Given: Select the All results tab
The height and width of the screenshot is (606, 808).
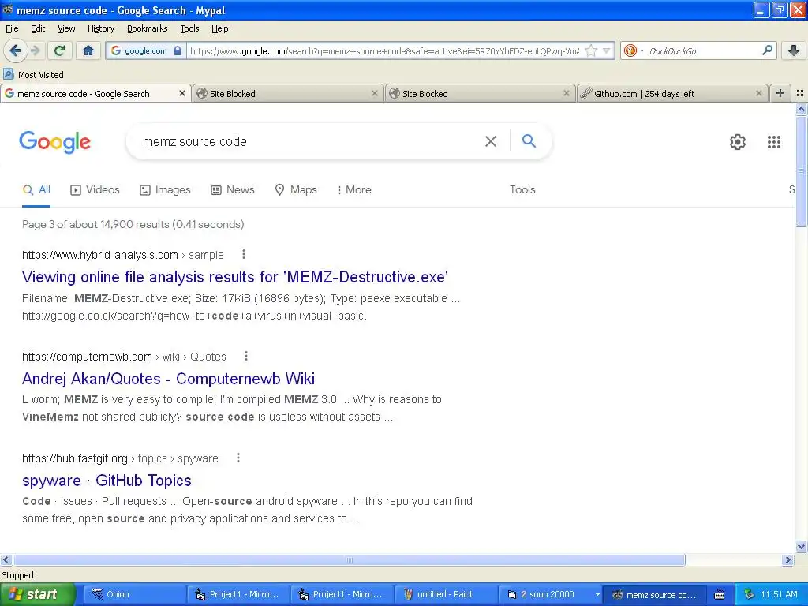Looking at the screenshot, I should [x=36, y=189].
